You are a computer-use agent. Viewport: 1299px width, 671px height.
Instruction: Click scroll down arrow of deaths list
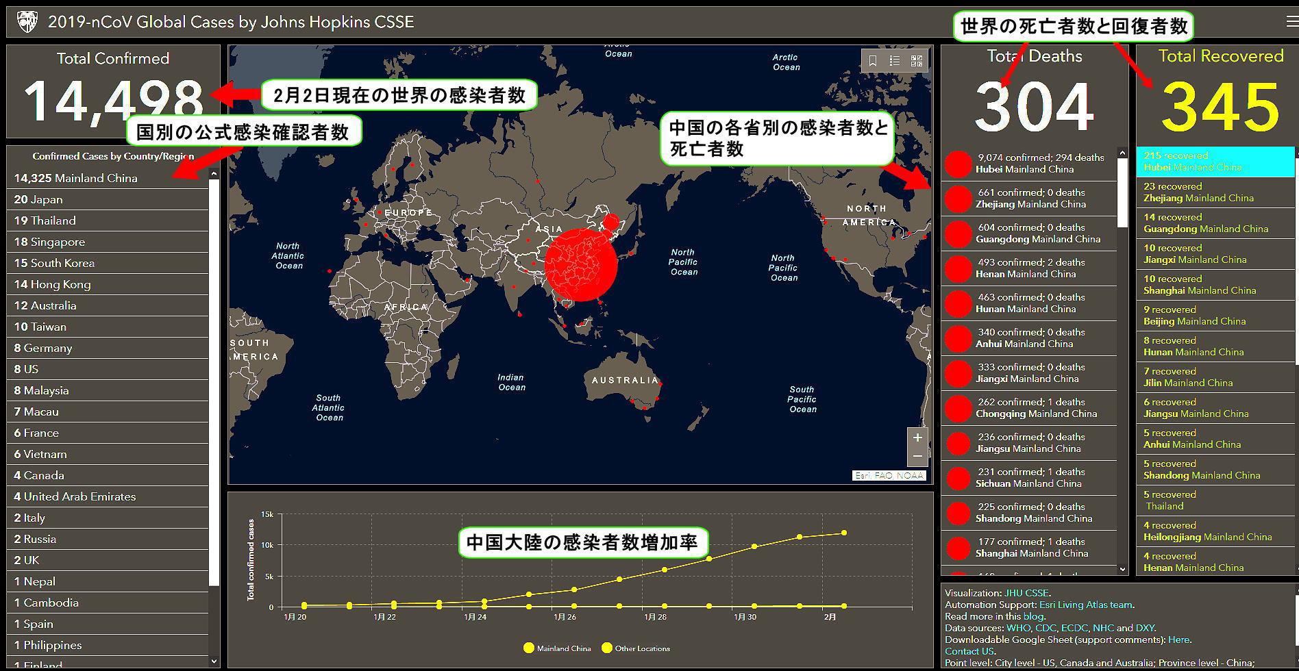(x=1122, y=569)
